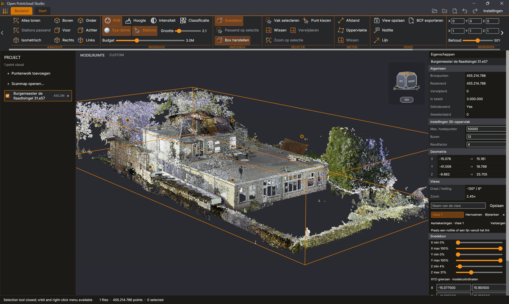Add a Notitie annotation
509x304 pixels.
coord(383,30)
